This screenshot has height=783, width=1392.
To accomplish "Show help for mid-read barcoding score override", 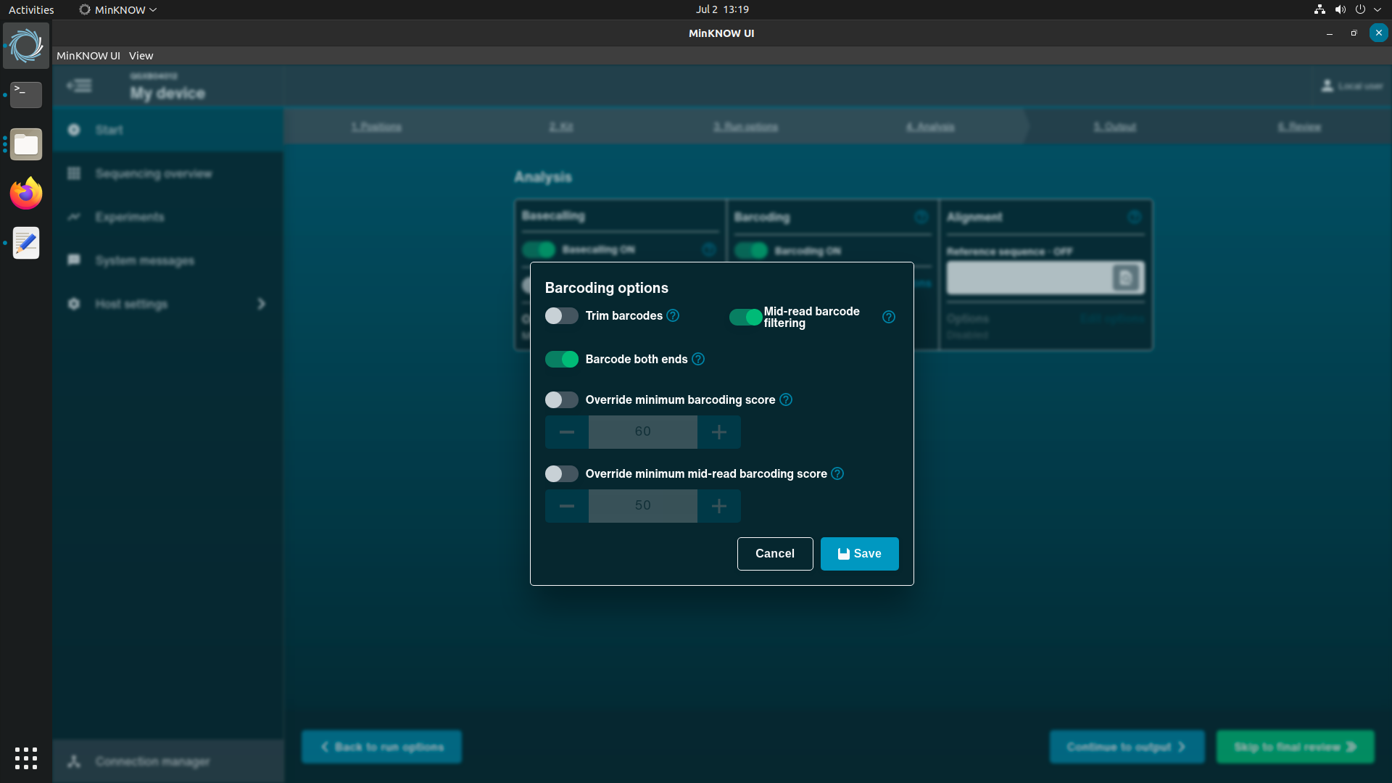I will (837, 474).
